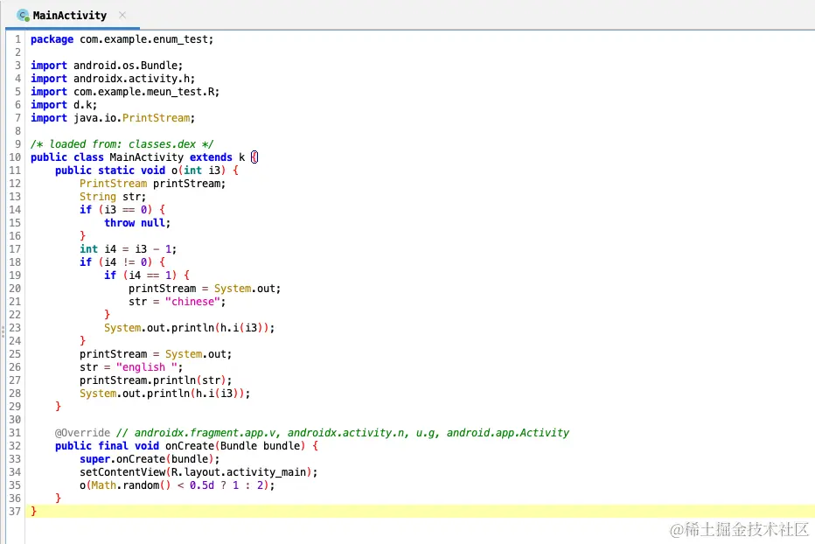The width and height of the screenshot is (815, 544).
Task: Click line number 37 in gutter
Action: (15, 512)
